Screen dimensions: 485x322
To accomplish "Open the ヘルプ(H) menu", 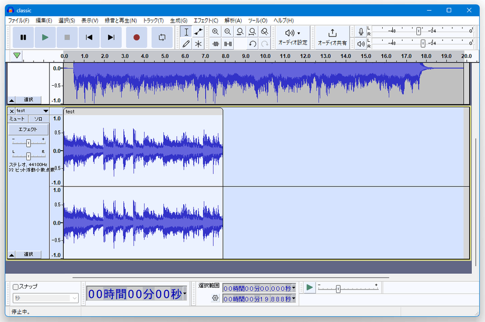I will [283, 20].
